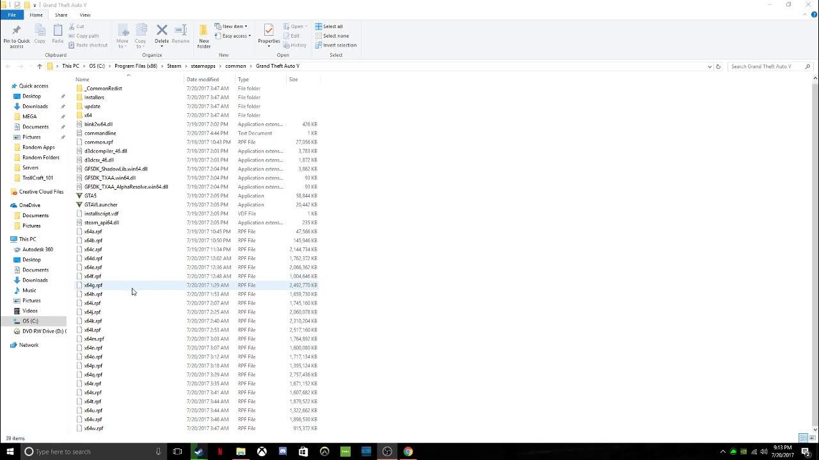The width and height of the screenshot is (819, 460).
Task: Click Copy path in ribbon
Action: (x=83, y=36)
